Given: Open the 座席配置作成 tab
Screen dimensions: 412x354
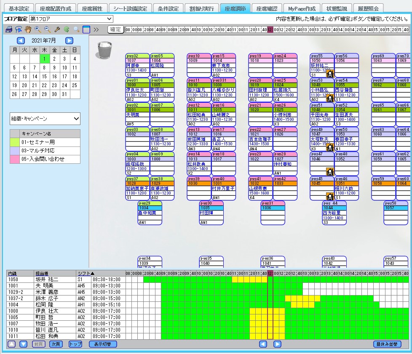Looking at the screenshot, I should coord(56,8).
